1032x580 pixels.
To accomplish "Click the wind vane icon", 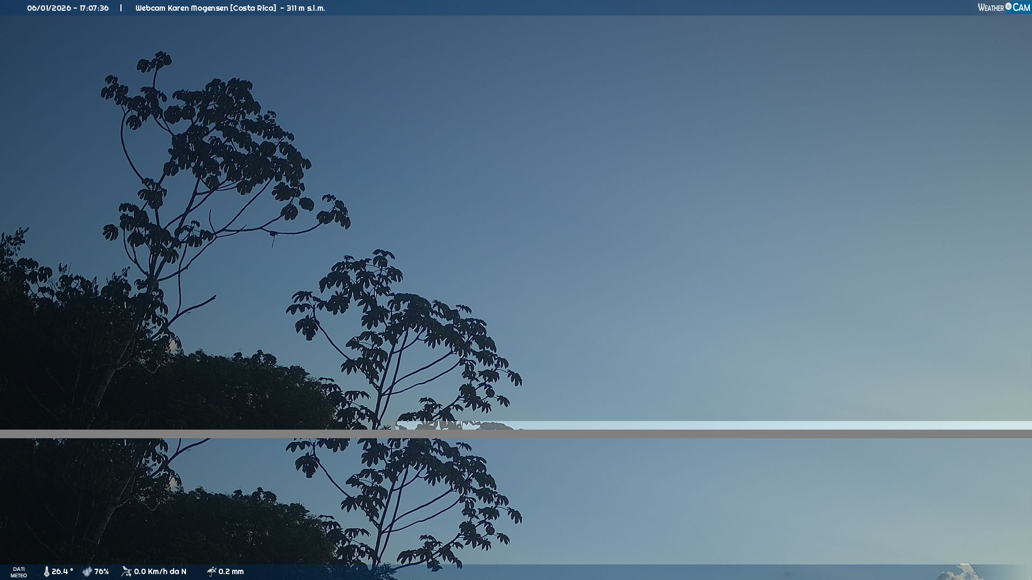I will pyautogui.click(x=127, y=571).
